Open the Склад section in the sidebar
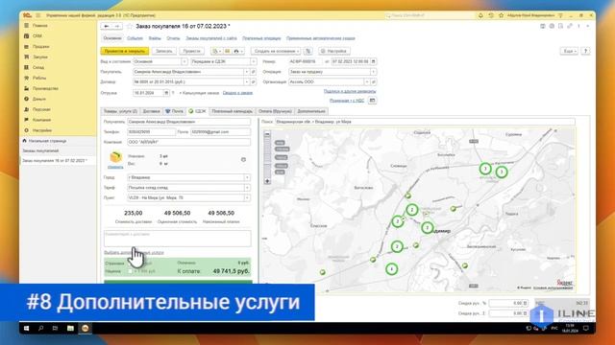 pos(38,68)
